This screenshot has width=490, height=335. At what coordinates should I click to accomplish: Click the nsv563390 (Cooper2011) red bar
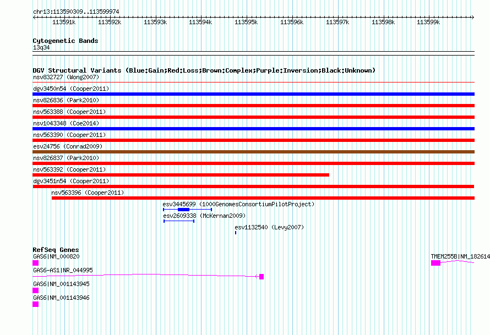[253, 140]
